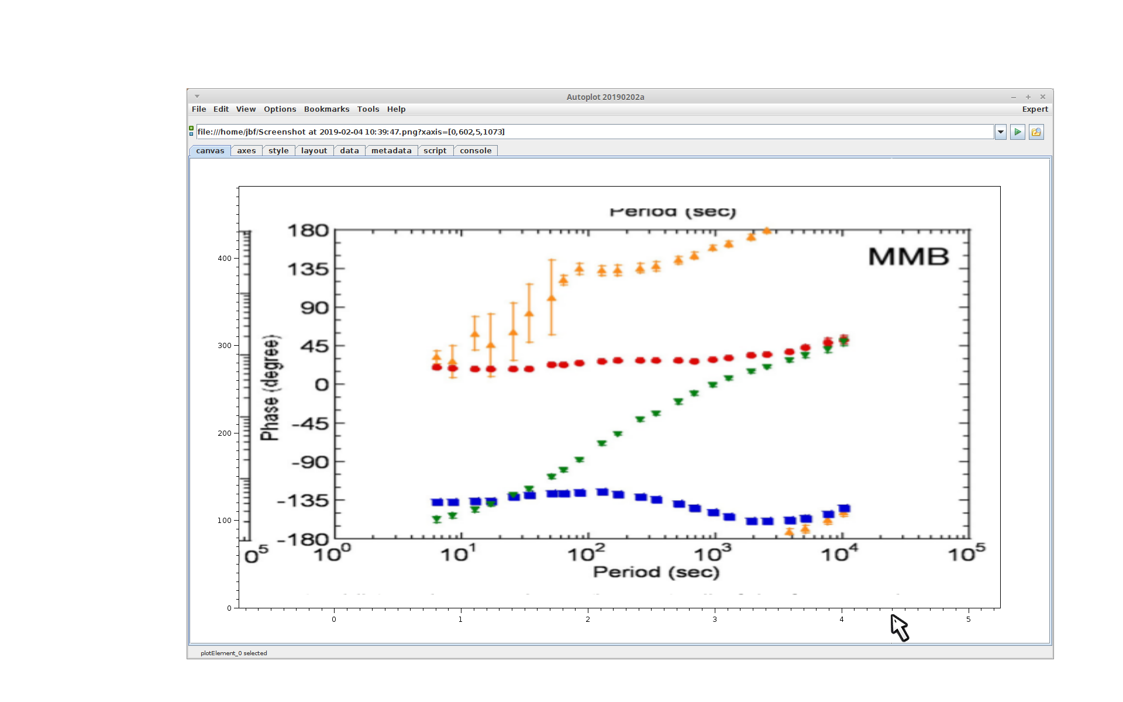Switch to the data tab
This screenshot has width=1123, height=702.
point(349,151)
